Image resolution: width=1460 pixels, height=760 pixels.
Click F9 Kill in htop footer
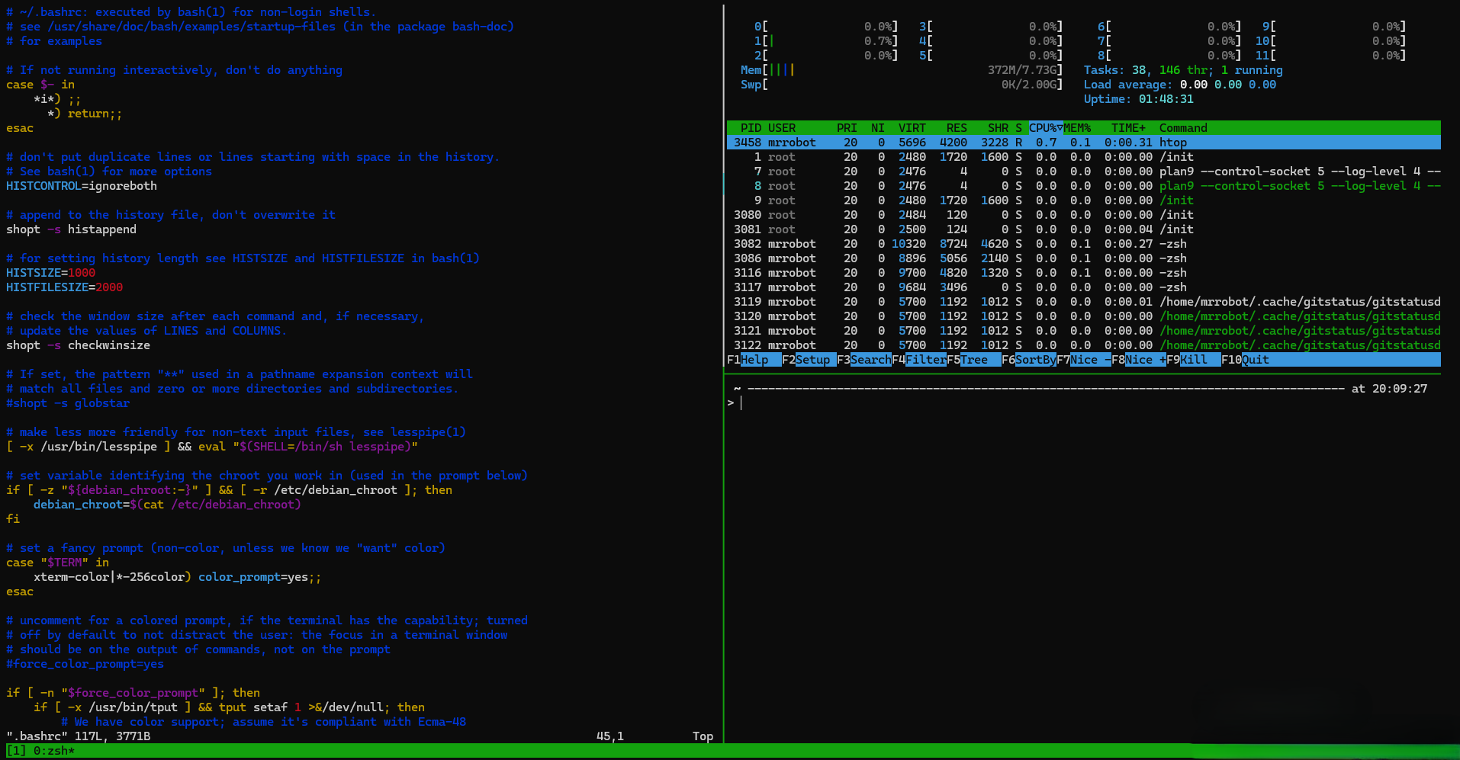click(x=1193, y=360)
